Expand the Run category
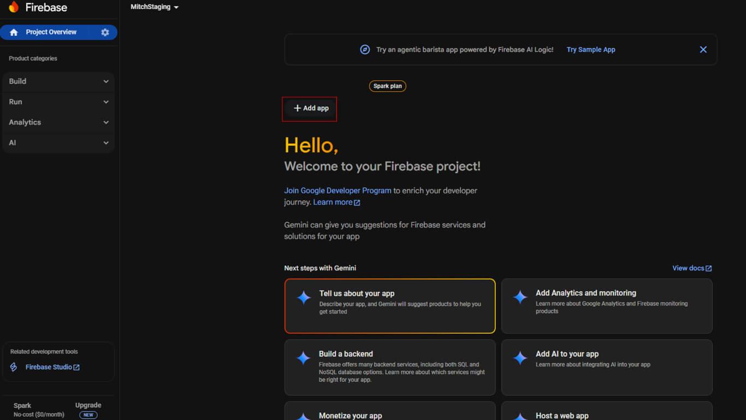This screenshot has width=746, height=420. coord(58,102)
